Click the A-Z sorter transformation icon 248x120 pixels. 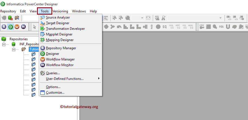(152, 27)
